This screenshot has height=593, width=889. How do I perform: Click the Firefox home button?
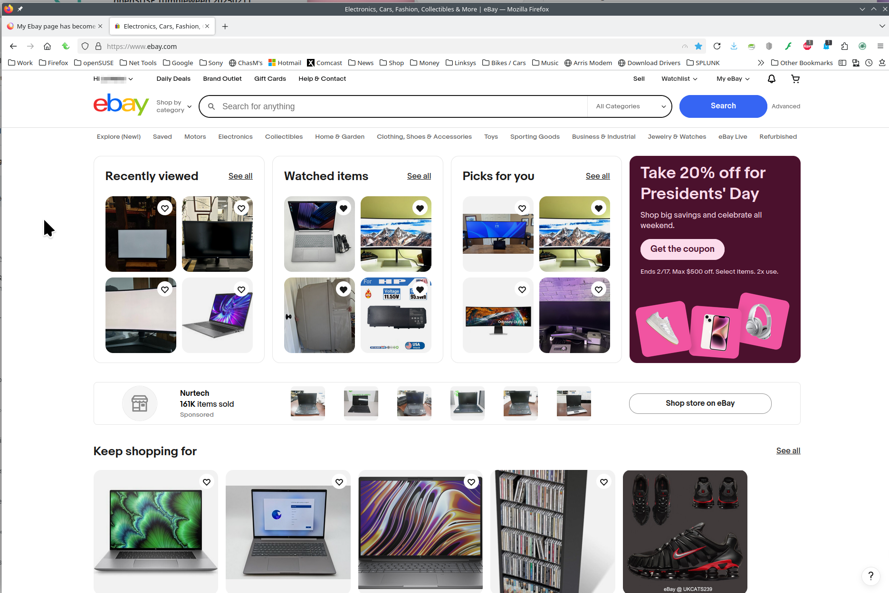click(x=47, y=46)
